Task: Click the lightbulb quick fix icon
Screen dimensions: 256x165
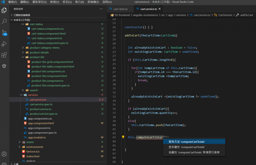Action: coord(123,137)
